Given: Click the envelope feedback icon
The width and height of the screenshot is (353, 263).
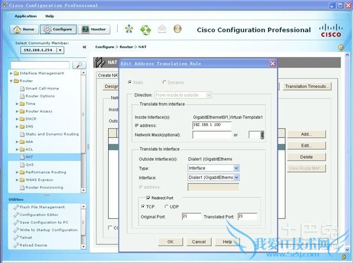Looking at the screenshot, I should 162,29.
